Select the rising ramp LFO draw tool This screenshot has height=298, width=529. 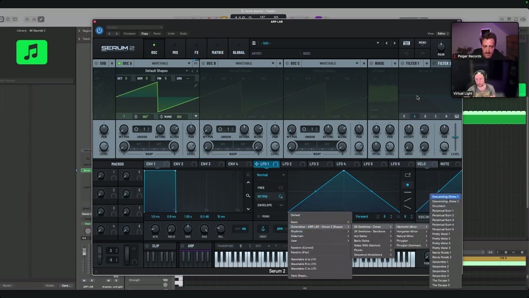pos(407,199)
